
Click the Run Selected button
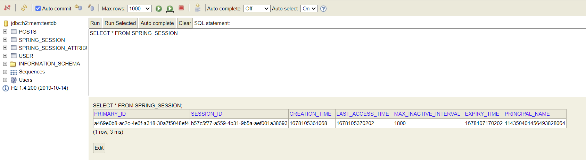pos(120,23)
